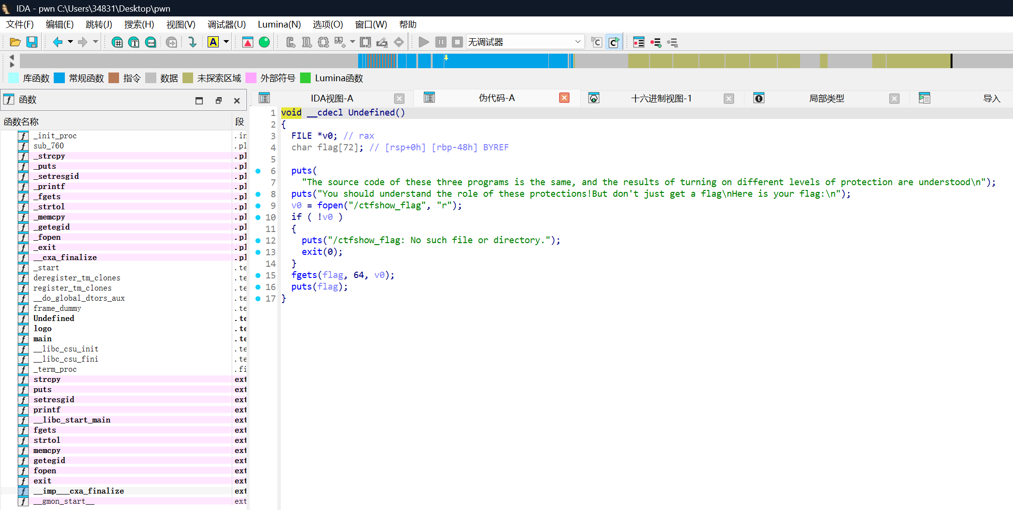Click the breakpoint list icon with red dot
The height and width of the screenshot is (510, 1013).
(639, 43)
